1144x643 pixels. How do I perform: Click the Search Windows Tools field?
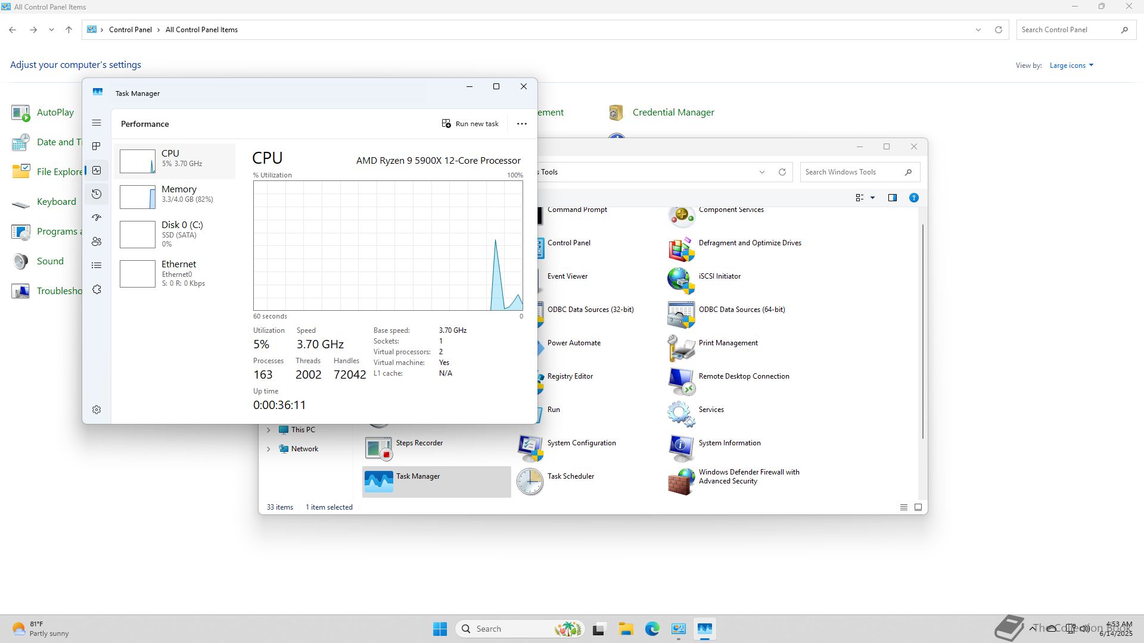click(x=852, y=172)
